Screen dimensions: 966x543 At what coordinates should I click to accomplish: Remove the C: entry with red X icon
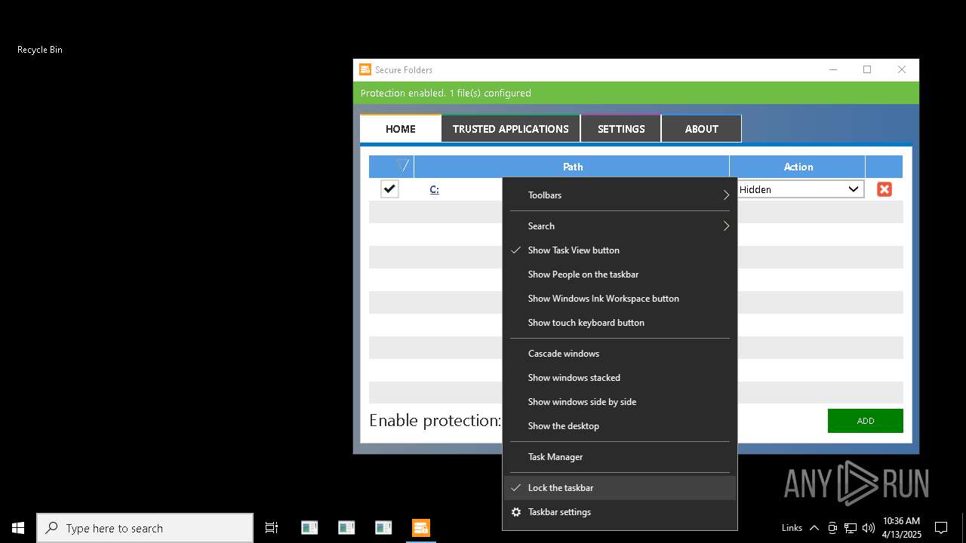pos(884,189)
